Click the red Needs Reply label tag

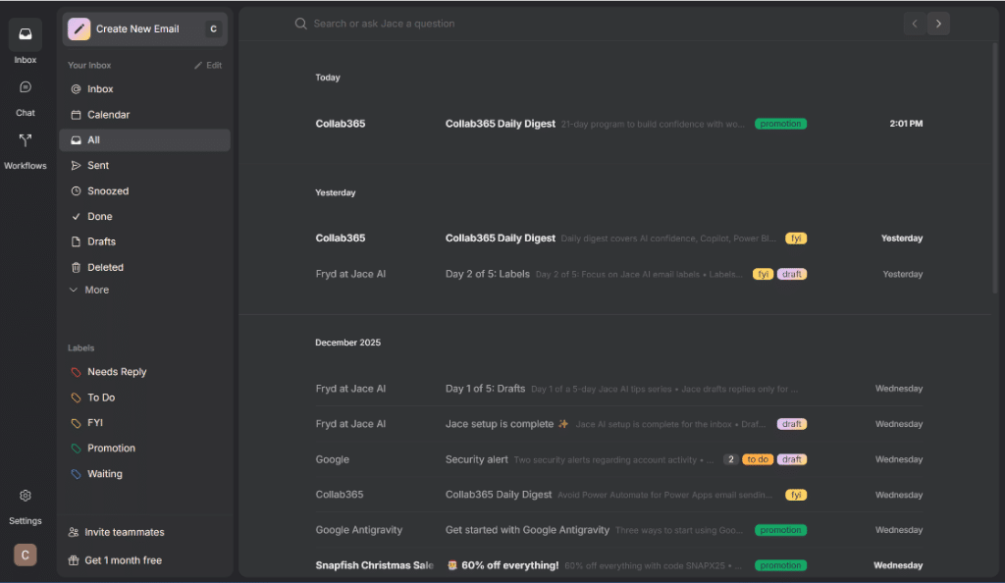point(77,373)
